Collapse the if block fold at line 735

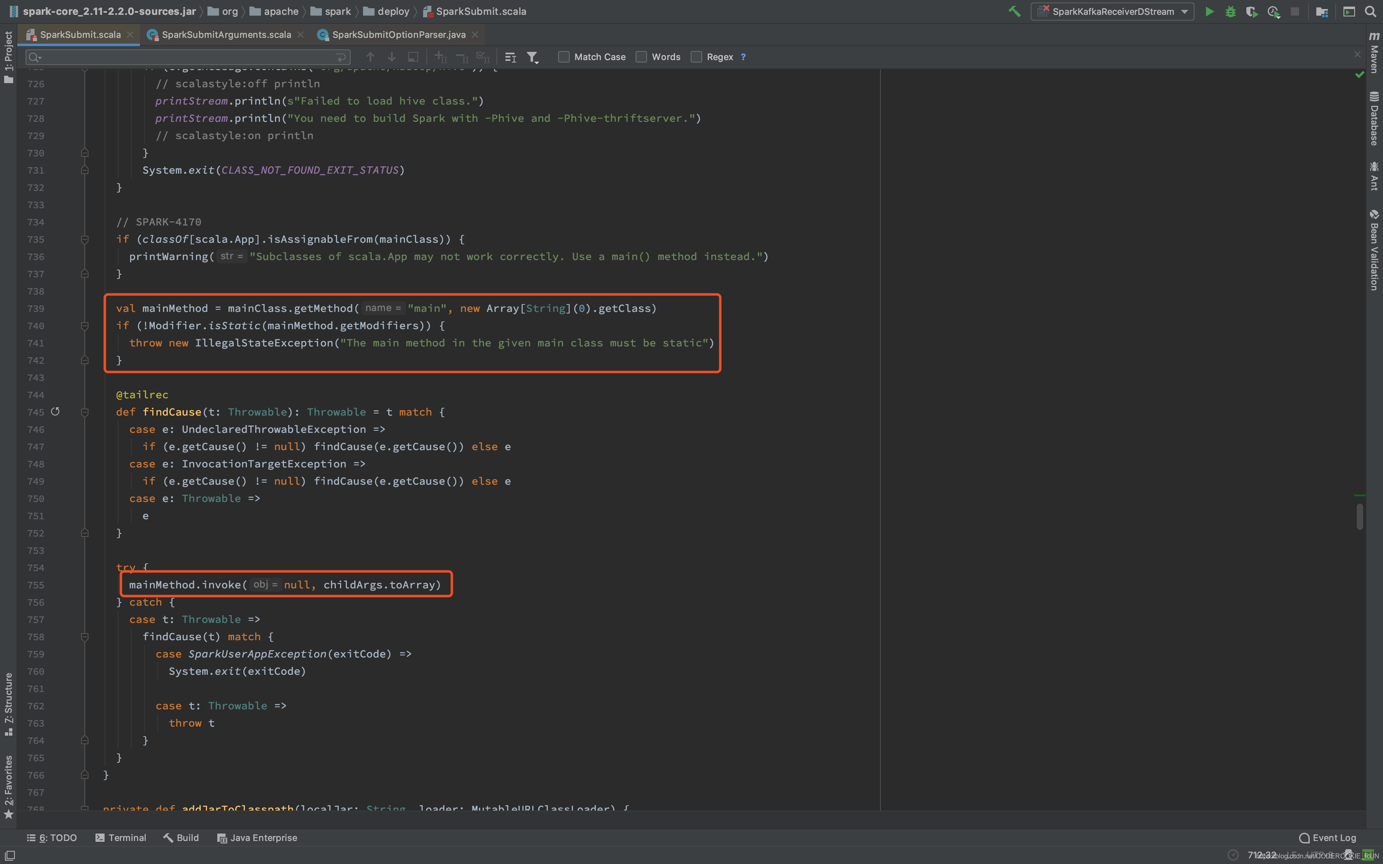(x=84, y=239)
